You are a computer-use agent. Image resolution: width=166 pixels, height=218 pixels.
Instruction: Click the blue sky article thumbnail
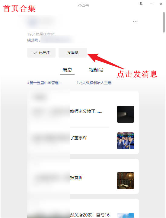point(126,215)
